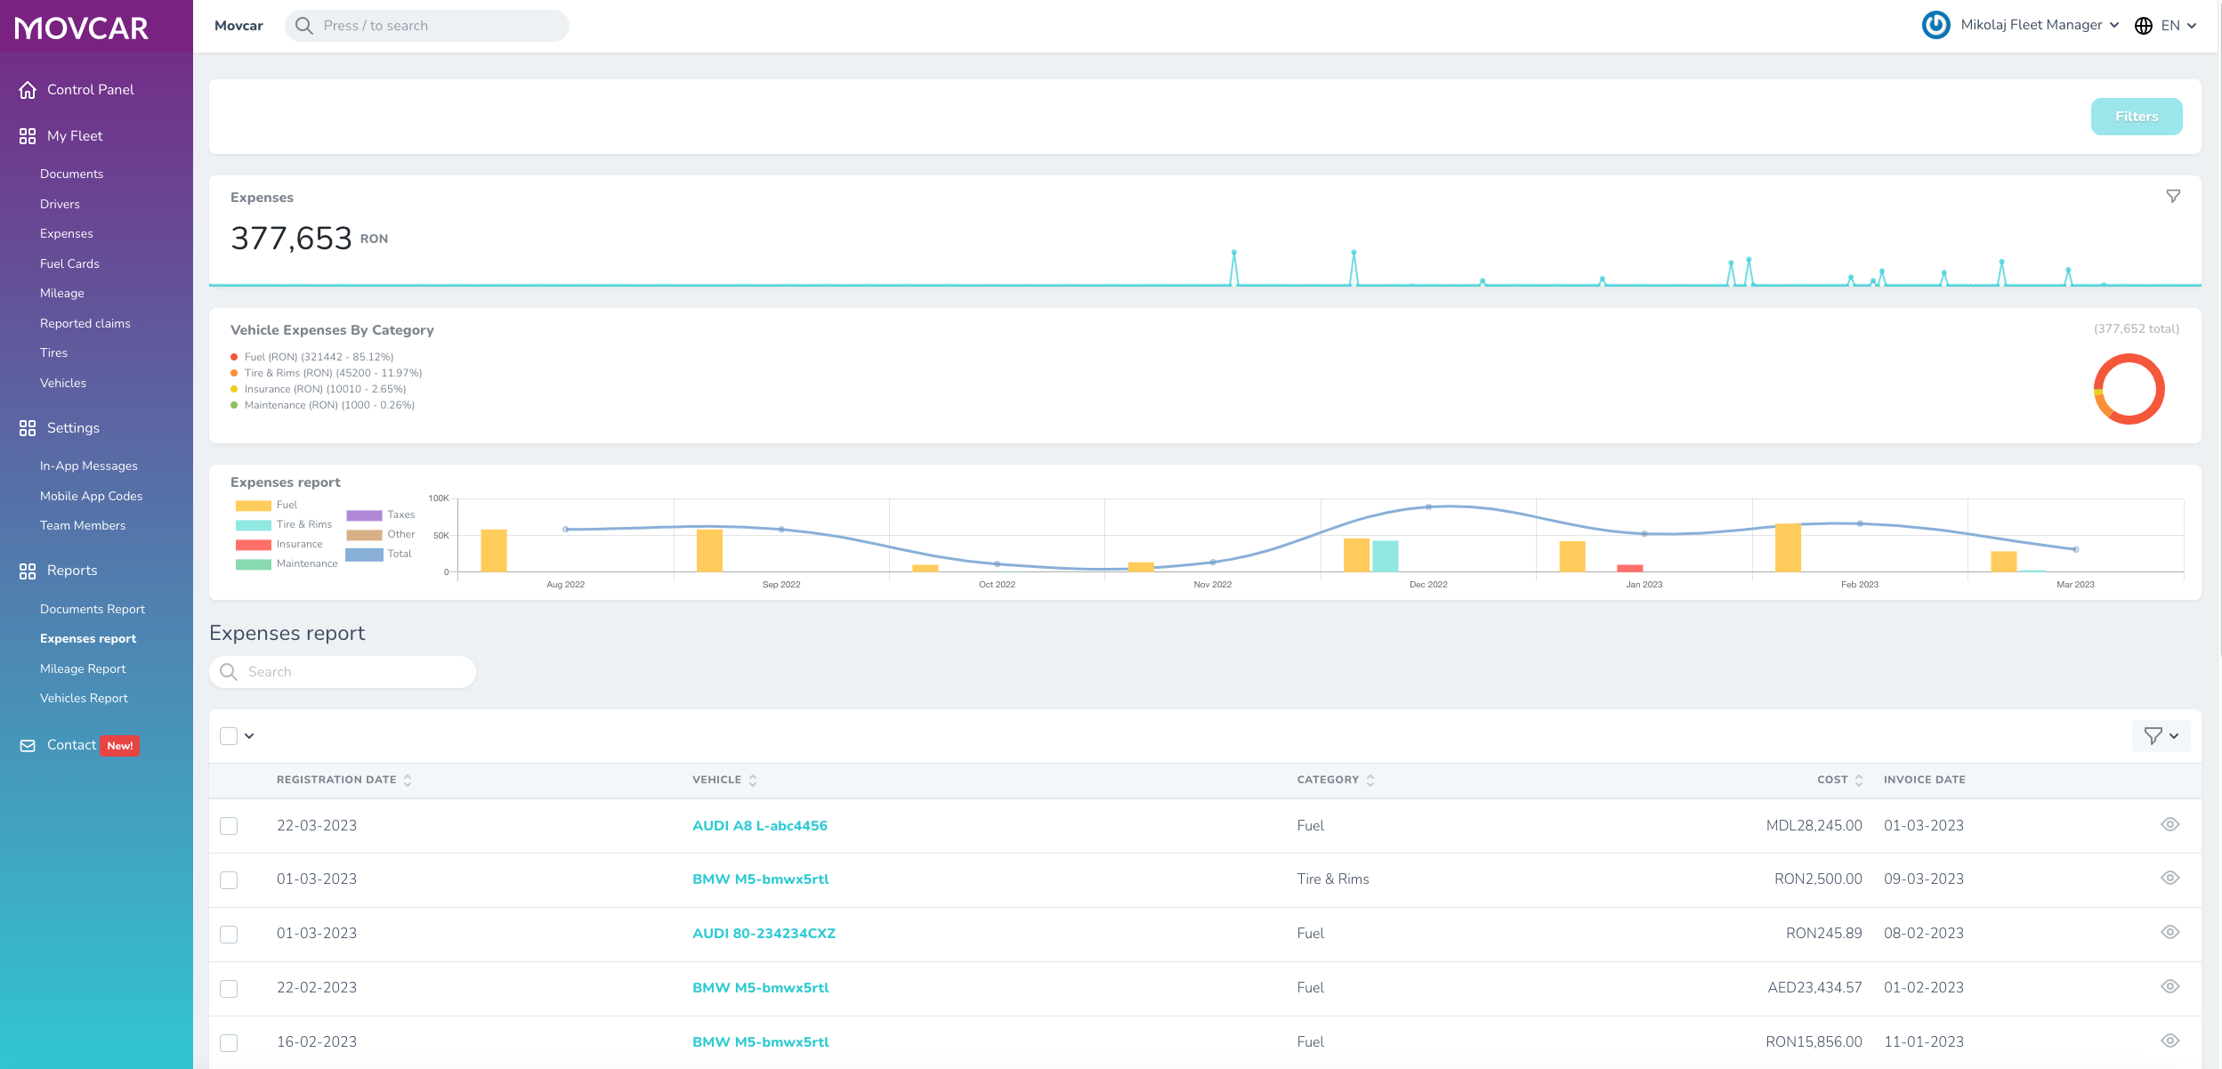This screenshot has width=2222, height=1069.
Task: Click eye icon for RON2,500.00 Tire & Rims row
Action: (x=2169, y=878)
